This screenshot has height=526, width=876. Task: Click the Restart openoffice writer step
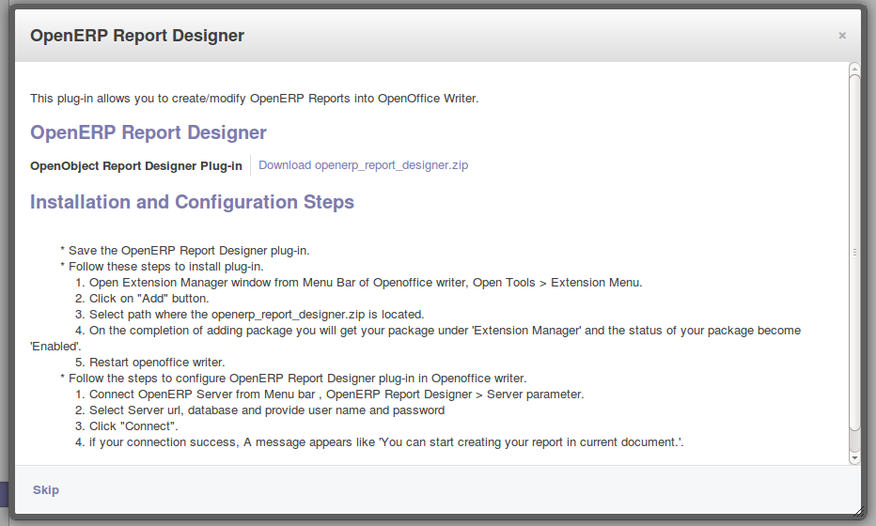[x=157, y=363]
